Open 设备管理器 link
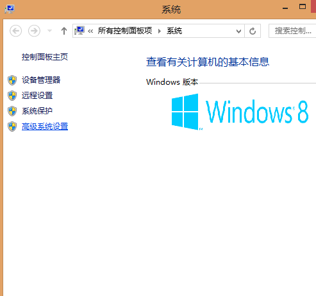 (41, 80)
